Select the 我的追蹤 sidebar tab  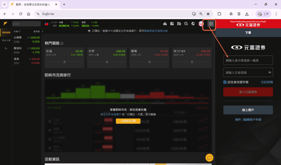coord(6,33)
